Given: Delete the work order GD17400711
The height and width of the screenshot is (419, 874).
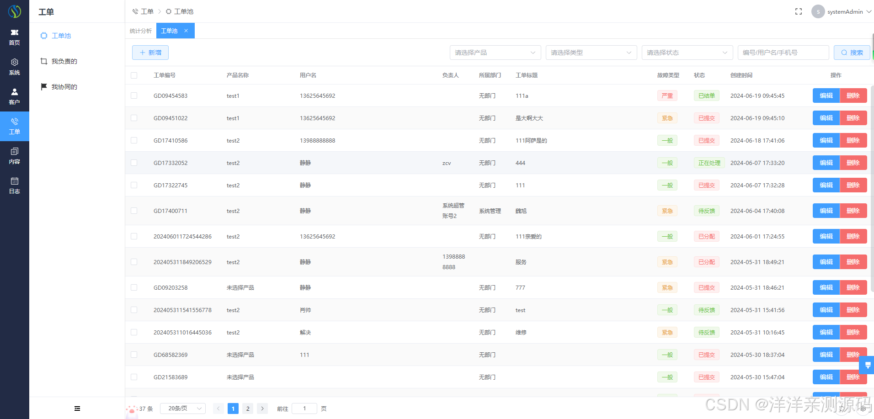Looking at the screenshot, I should (x=853, y=211).
